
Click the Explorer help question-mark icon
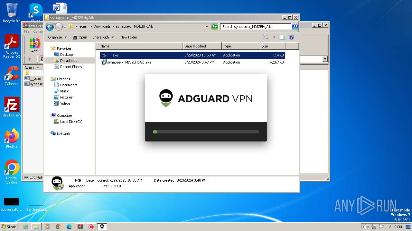pyautogui.click(x=292, y=37)
